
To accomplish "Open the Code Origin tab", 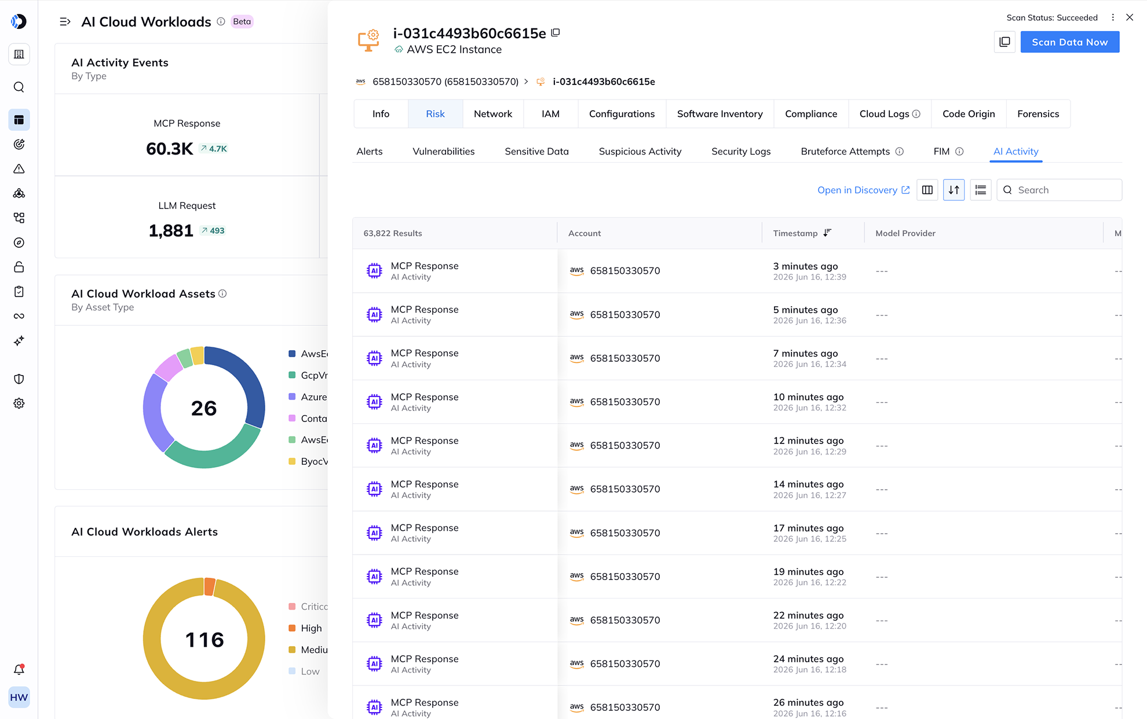I will click(969, 114).
